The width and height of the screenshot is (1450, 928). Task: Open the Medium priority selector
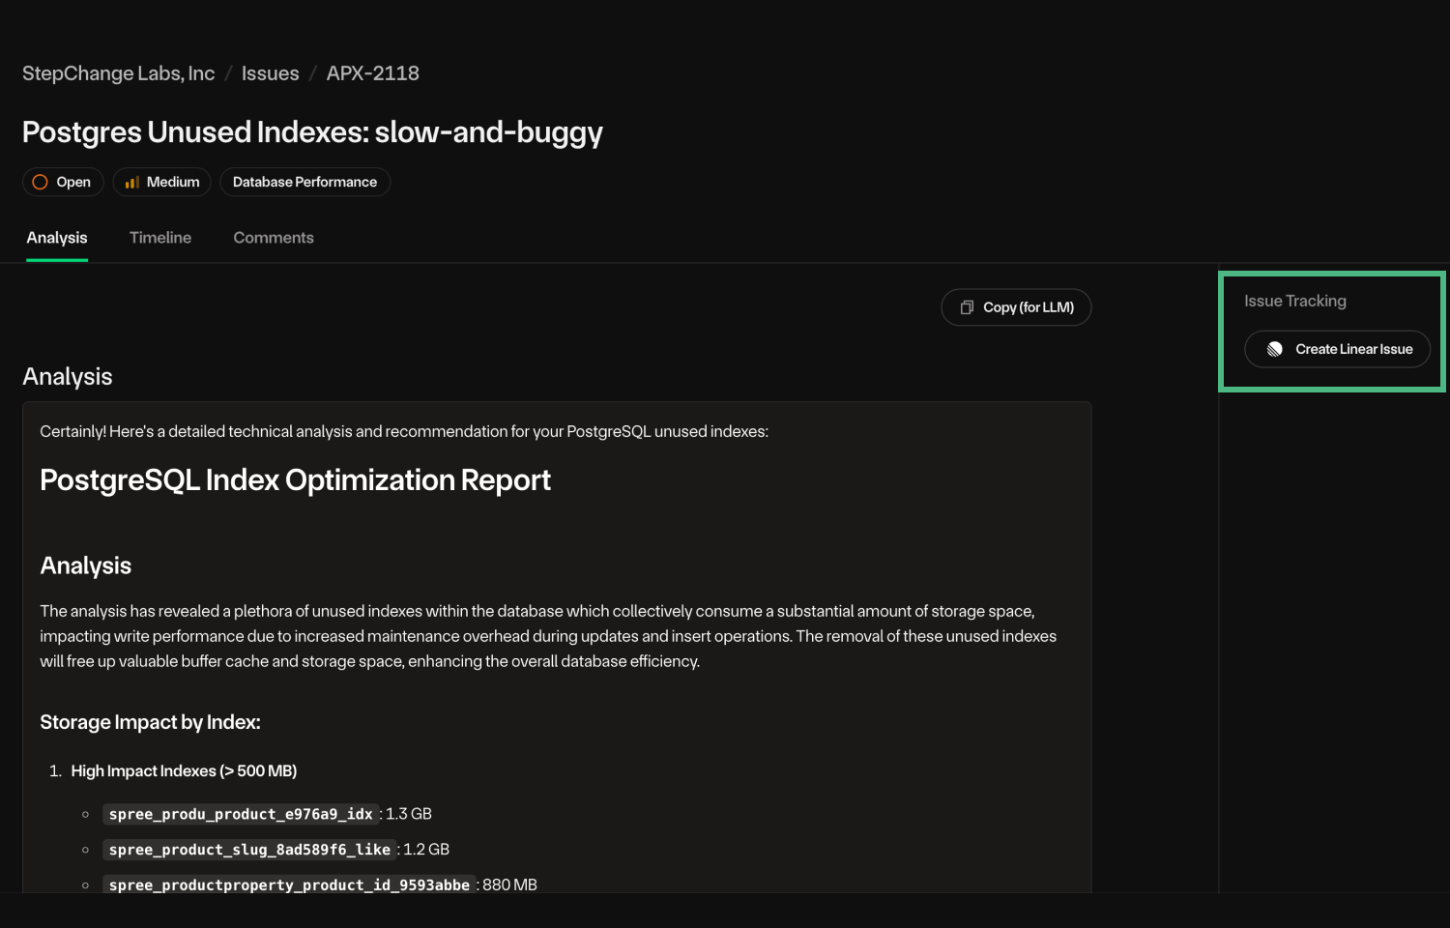click(161, 182)
